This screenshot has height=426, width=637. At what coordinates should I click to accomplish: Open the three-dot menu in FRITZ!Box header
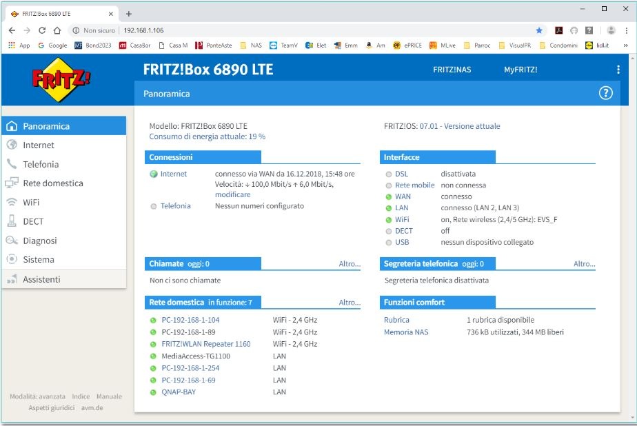point(618,70)
